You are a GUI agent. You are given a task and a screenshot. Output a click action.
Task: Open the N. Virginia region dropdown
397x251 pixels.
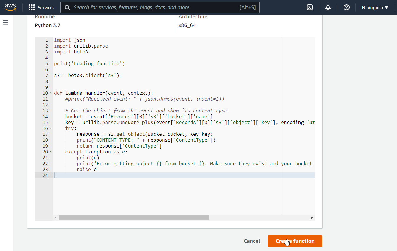[375, 7]
